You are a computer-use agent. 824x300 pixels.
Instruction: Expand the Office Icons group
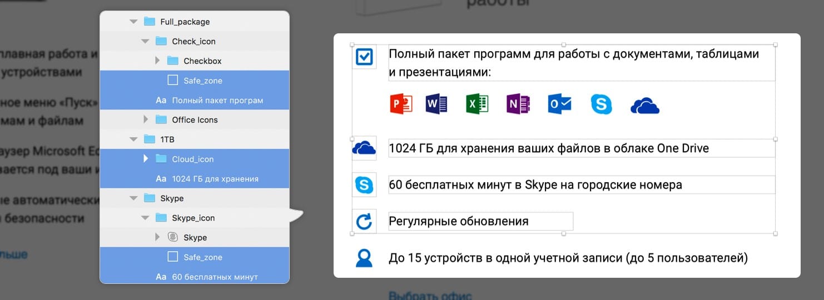pyautogui.click(x=146, y=119)
